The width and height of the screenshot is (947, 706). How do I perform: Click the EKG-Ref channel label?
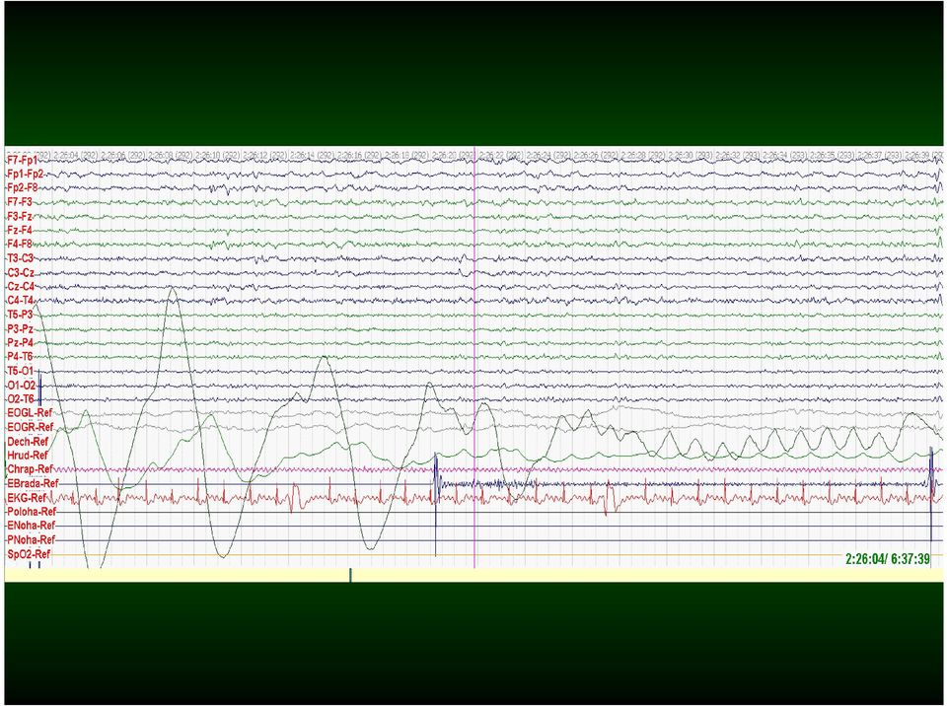tap(27, 498)
